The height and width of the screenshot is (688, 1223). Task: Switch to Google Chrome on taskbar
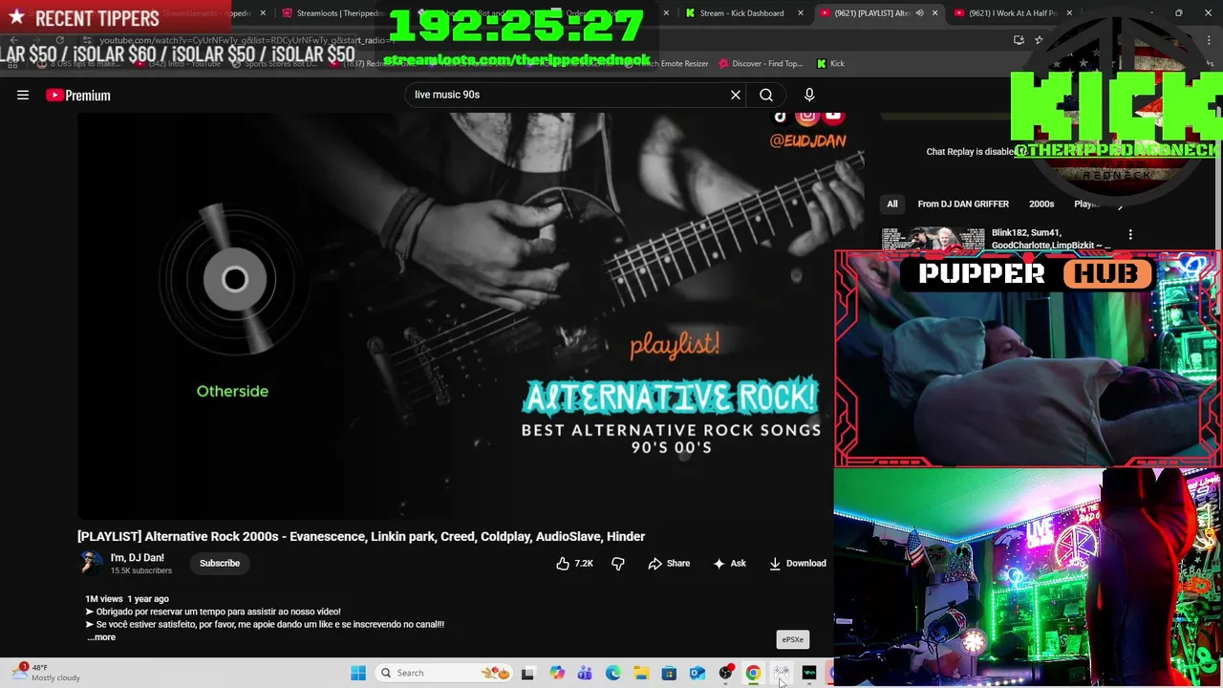[x=753, y=673]
